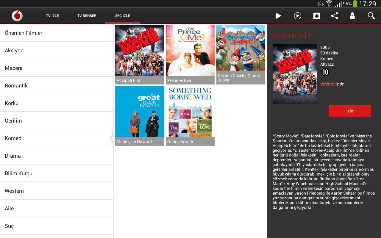Select the Prince & Me 2 poster
This screenshot has width=381, height=238.
click(x=190, y=51)
